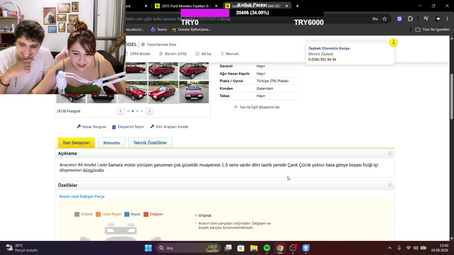Viewport: 454px width, 255px height.
Task: Open OBS Studio from the taskbar
Action: 293,248
